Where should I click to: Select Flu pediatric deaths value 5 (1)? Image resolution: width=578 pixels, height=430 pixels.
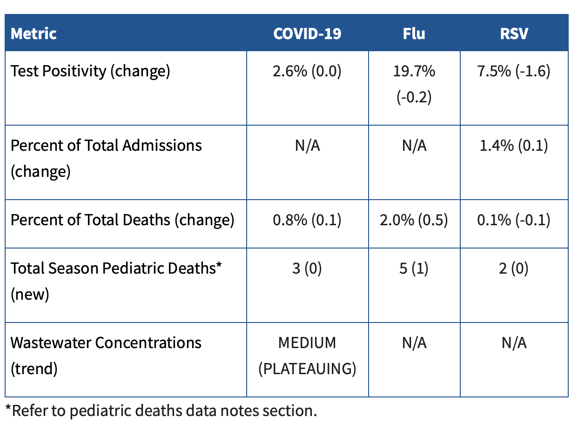tap(414, 269)
